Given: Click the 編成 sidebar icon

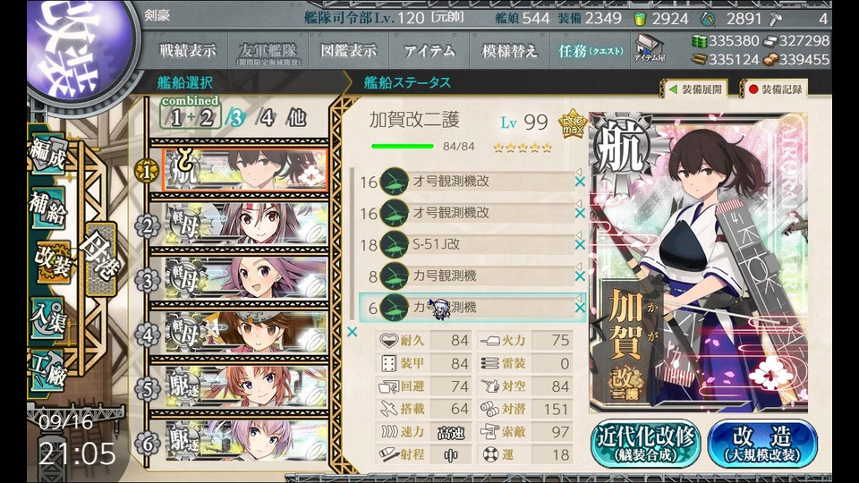Looking at the screenshot, I should tap(48, 156).
